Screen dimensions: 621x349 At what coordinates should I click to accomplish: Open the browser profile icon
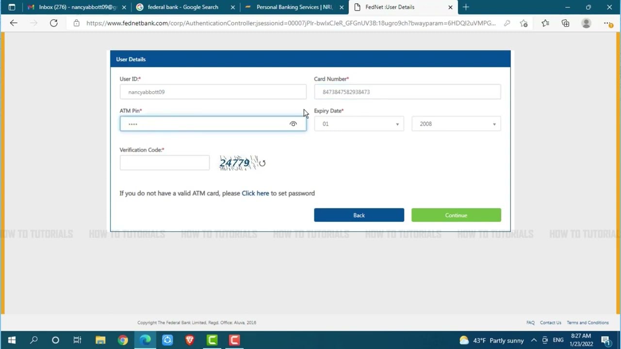[586, 23]
